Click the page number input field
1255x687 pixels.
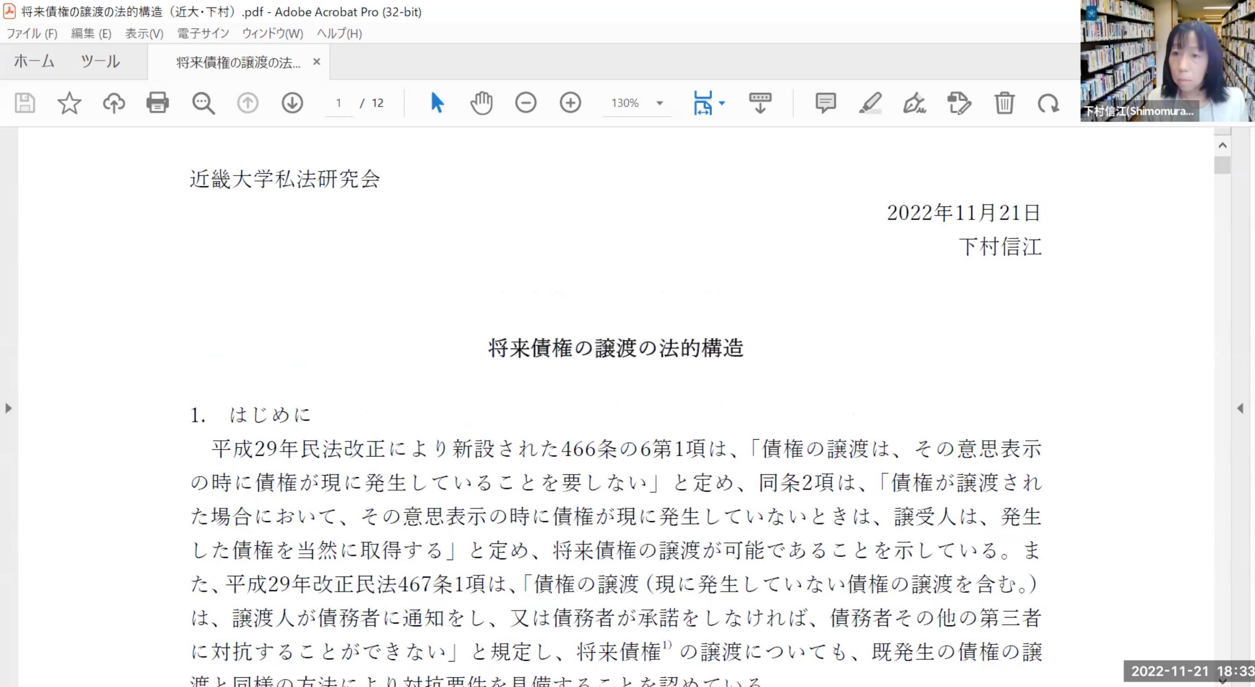pyautogui.click(x=339, y=103)
